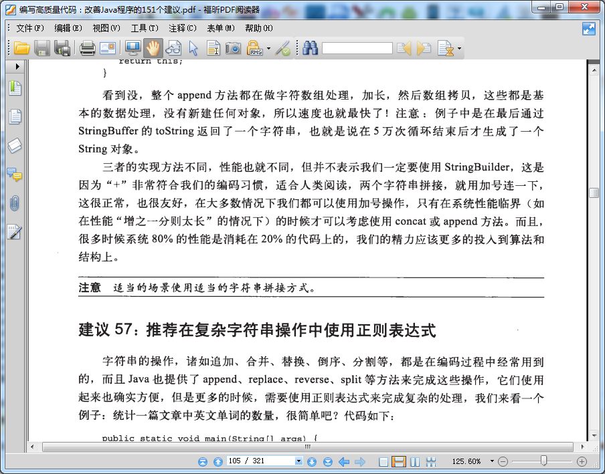Go to first page button
The width and height of the screenshot is (605, 474).
203,461
